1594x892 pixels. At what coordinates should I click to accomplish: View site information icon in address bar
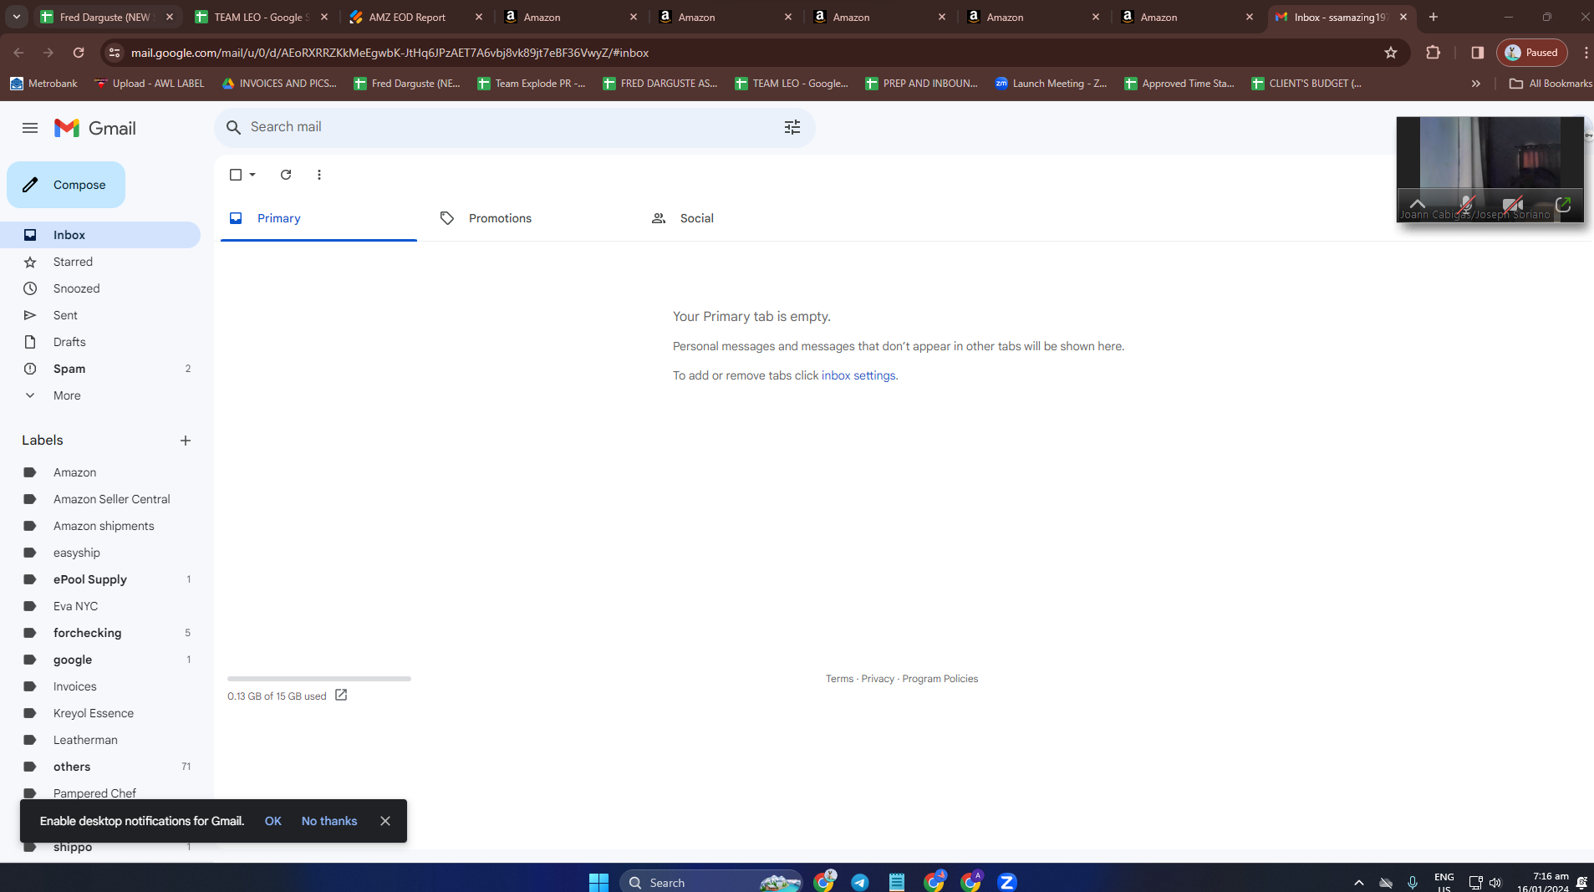115,53
